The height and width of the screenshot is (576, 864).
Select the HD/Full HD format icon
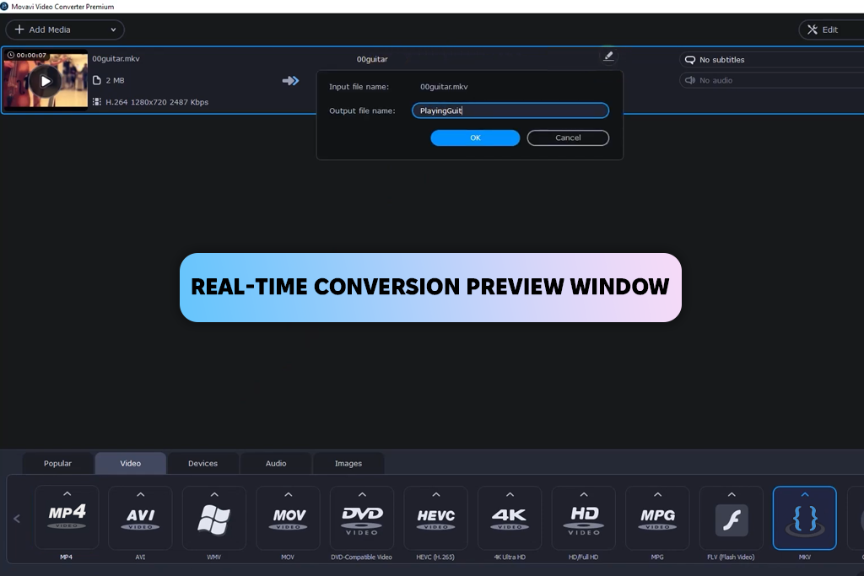(584, 517)
